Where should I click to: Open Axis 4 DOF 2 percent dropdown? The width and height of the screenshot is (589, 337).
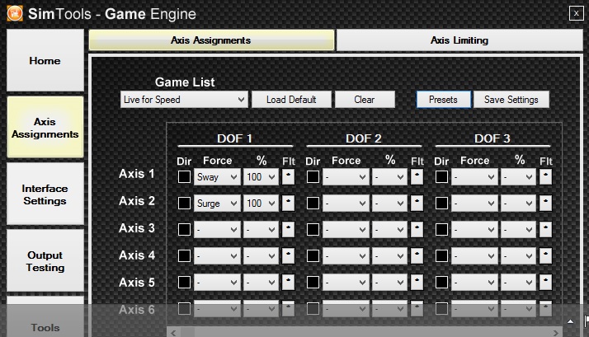(x=389, y=256)
